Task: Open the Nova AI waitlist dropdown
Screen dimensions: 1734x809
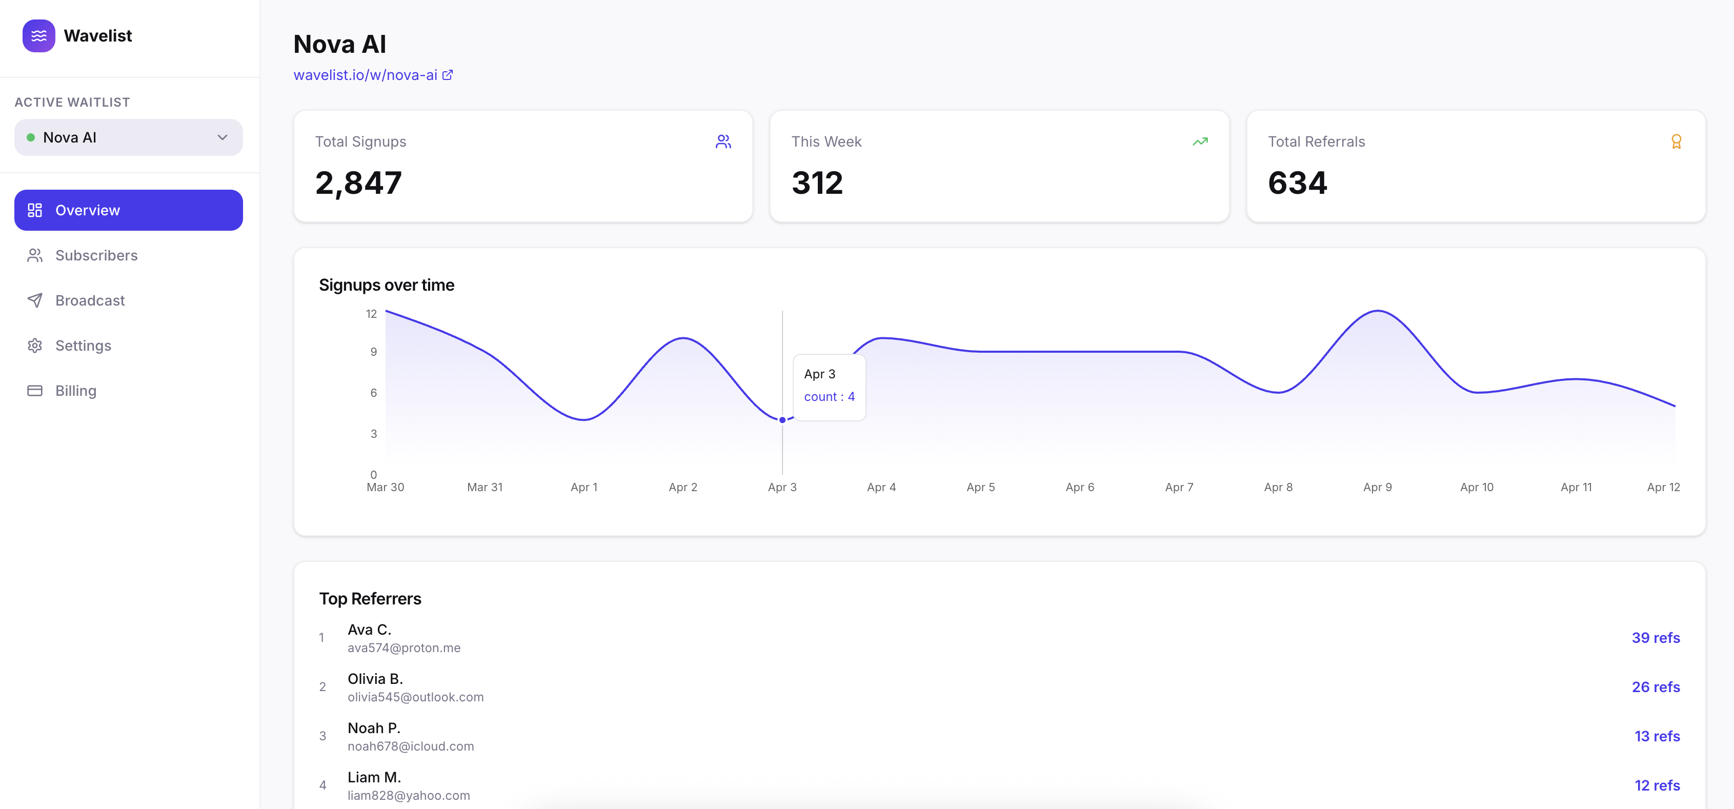Action: [x=128, y=137]
